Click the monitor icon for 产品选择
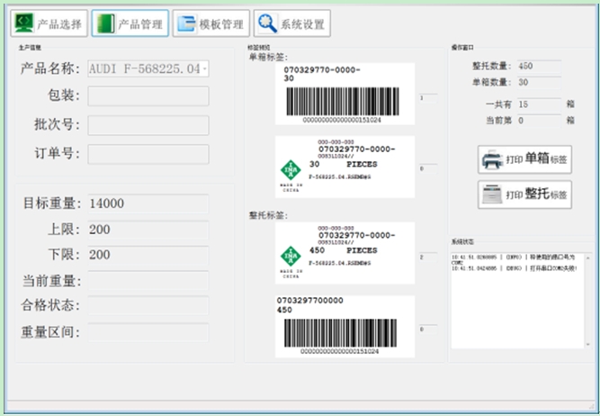This screenshot has height=416, width=600. (23, 23)
